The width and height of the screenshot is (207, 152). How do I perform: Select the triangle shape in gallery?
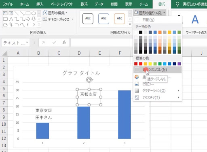click(x=11, y=19)
